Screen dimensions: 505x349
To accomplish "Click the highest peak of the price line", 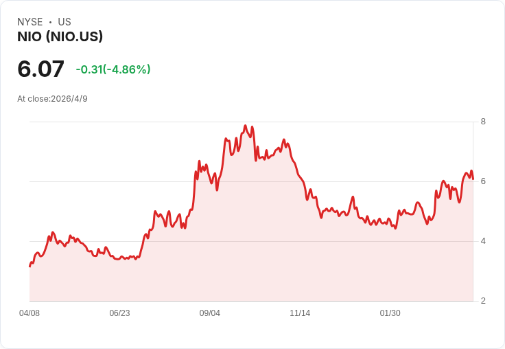I will (x=245, y=126).
